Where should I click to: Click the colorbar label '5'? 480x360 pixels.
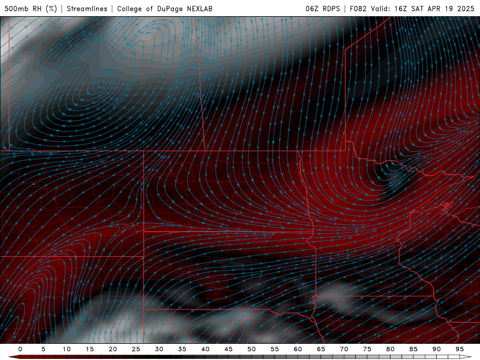click(x=43, y=349)
